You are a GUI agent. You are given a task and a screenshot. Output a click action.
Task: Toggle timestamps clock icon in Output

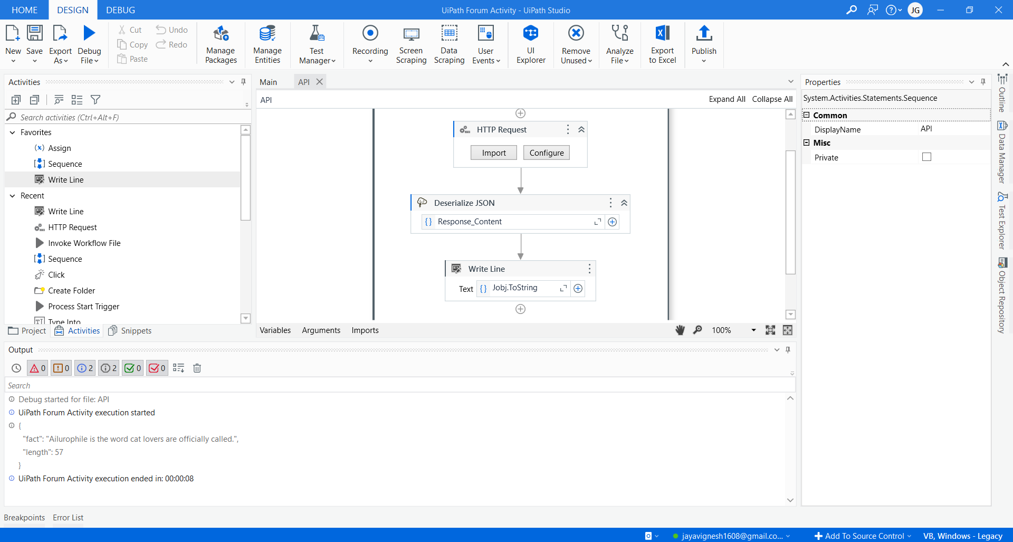16,368
